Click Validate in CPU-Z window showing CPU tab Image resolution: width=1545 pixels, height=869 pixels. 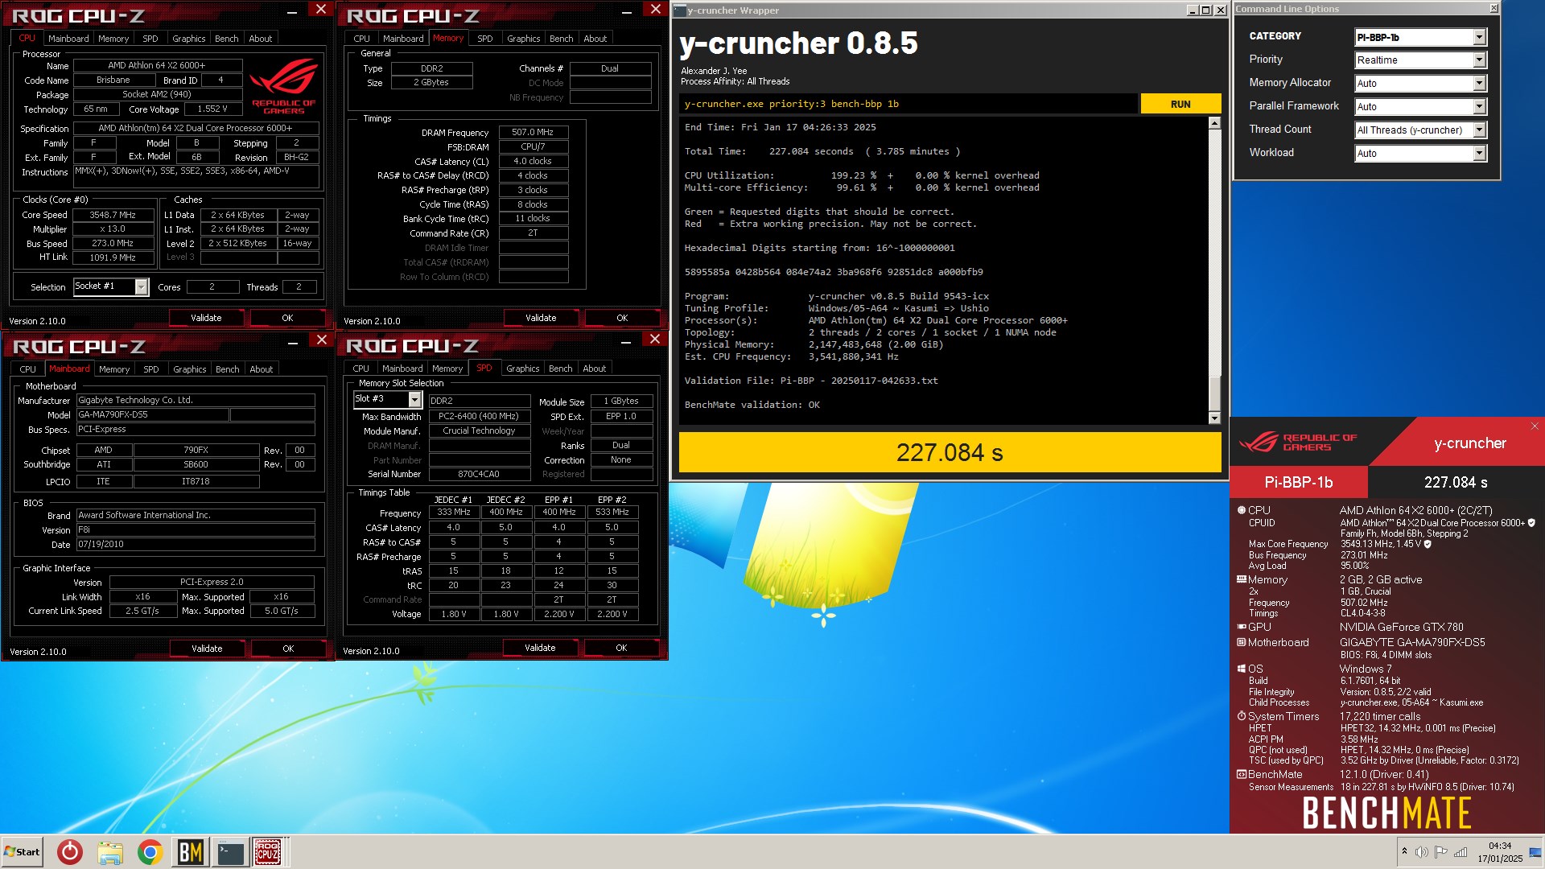tap(206, 318)
